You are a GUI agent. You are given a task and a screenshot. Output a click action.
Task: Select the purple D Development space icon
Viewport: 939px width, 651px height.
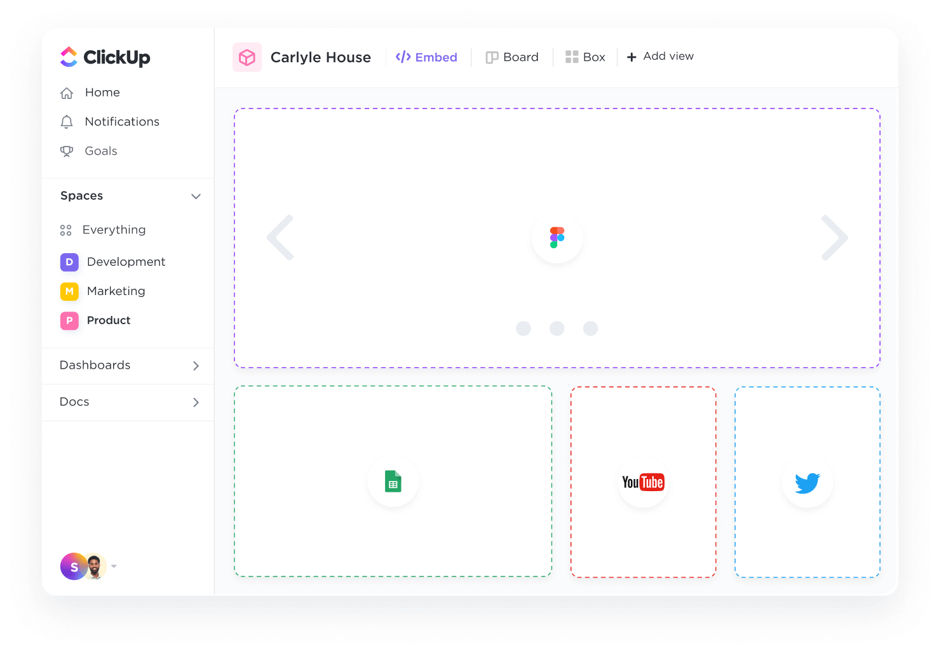(69, 262)
